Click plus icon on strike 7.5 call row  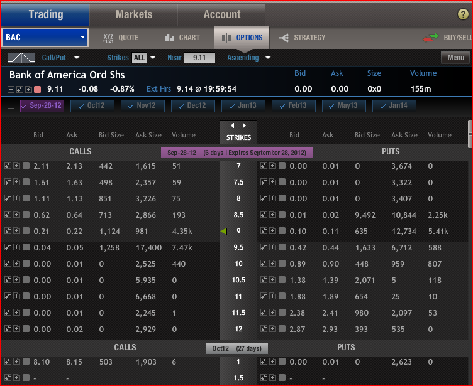click(17, 182)
